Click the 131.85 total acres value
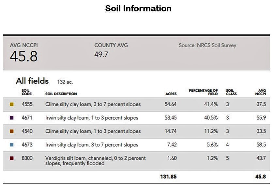276x187 pixels. pyautogui.click(x=168, y=177)
